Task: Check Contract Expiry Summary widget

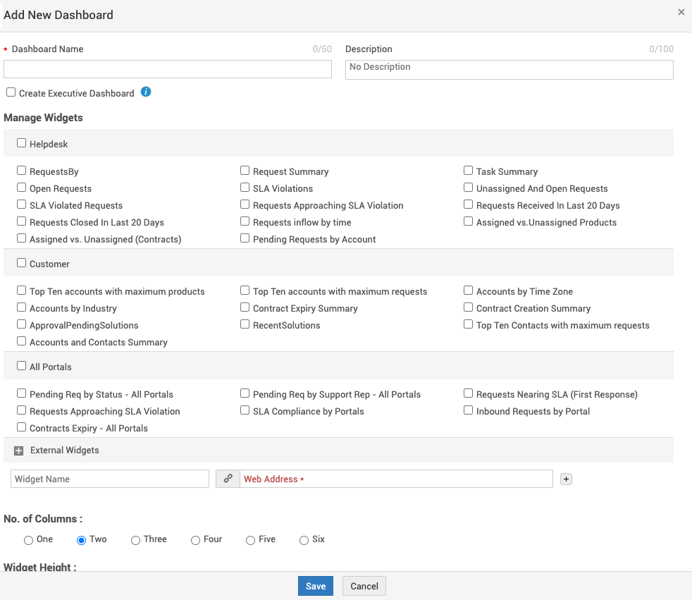Action: pyautogui.click(x=245, y=307)
